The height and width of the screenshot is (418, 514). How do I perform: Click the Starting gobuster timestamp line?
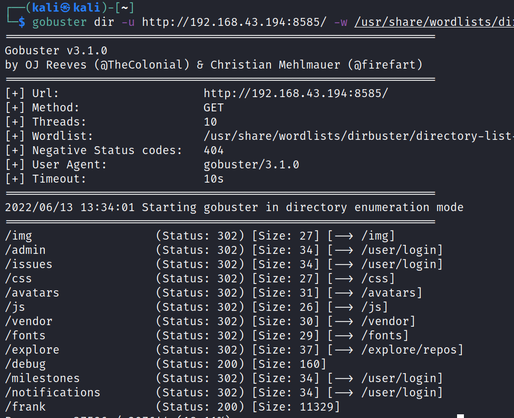coord(234,207)
